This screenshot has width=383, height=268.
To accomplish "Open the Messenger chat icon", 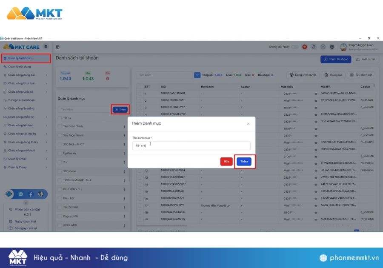I will 20,194.
